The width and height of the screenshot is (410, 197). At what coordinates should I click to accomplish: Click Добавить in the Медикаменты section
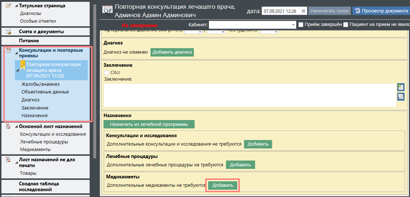[222, 185]
